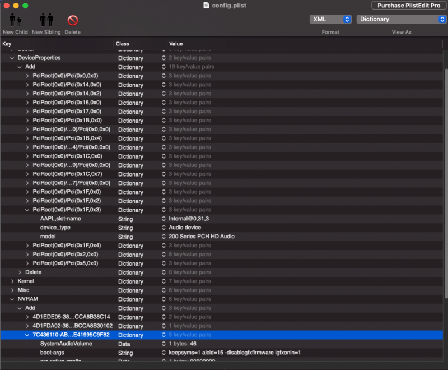This screenshot has height=370, width=448.
Task: Expand the Kernel dictionary node
Action: (x=12, y=281)
